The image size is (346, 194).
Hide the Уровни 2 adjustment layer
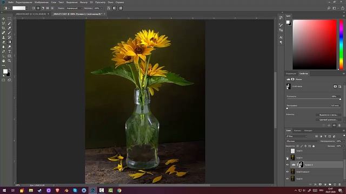click(287, 165)
